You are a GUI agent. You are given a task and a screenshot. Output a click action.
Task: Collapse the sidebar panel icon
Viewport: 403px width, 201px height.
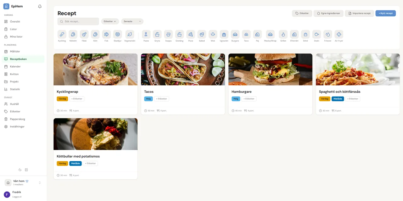26,170
